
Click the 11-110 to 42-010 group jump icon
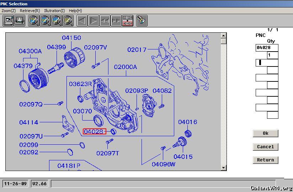pyautogui.click(x=128, y=21)
